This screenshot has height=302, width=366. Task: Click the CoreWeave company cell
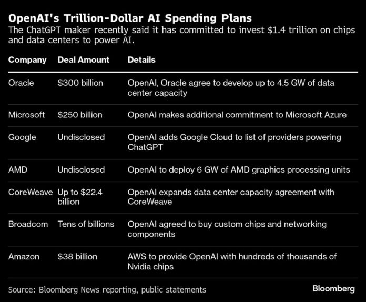point(30,193)
